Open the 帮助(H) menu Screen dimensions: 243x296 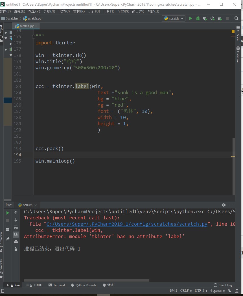click(x=153, y=11)
